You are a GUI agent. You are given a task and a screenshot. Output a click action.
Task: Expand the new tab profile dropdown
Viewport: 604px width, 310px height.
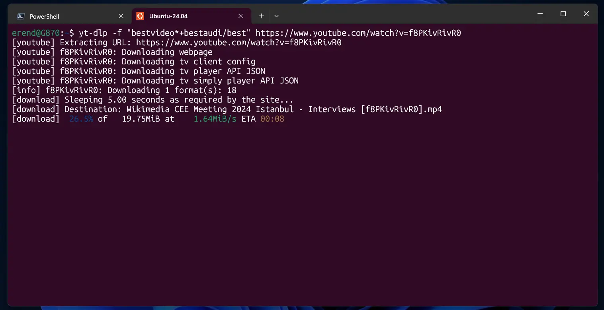pyautogui.click(x=276, y=16)
